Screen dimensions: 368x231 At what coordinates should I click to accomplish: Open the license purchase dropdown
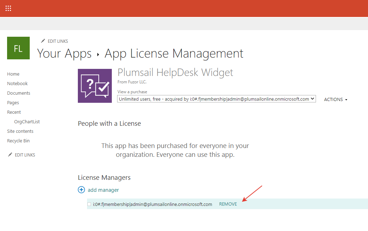(216, 99)
